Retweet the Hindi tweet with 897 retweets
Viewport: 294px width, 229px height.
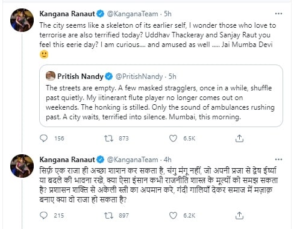(108, 216)
